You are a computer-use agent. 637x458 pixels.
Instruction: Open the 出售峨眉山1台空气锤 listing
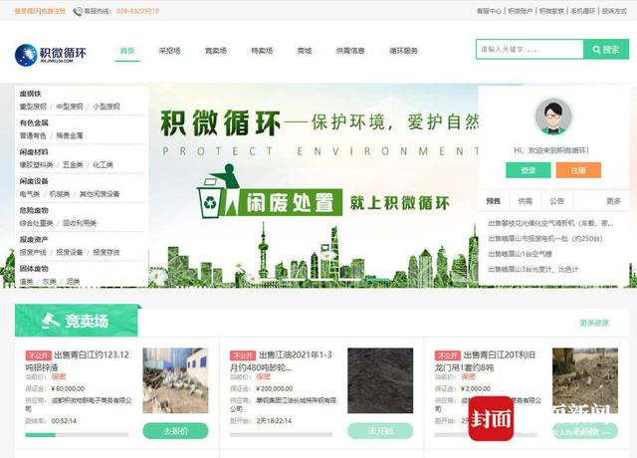pos(520,254)
